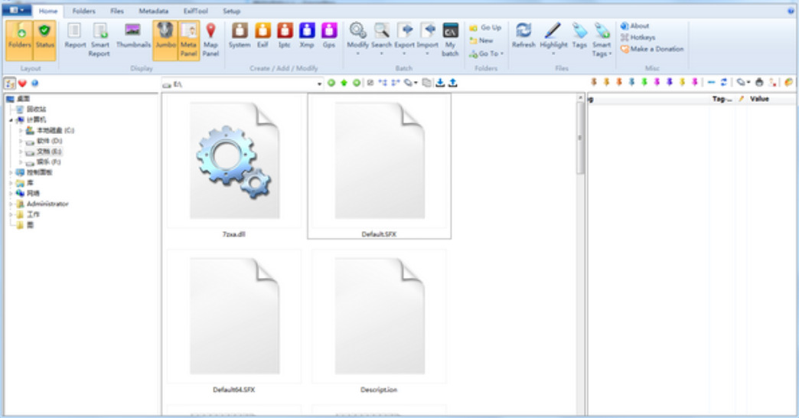Click the blue minus icon in the meta panel toolbar
This screenshot has width=799, height=418.
pos(711,82)
